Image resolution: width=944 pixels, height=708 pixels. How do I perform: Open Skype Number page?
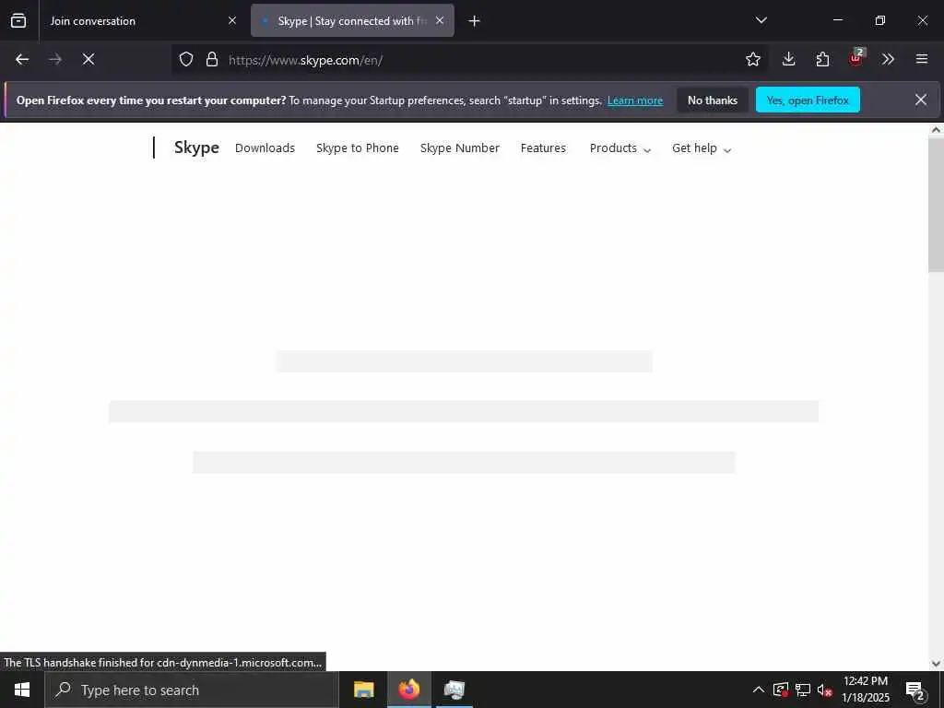pos(460,148)
